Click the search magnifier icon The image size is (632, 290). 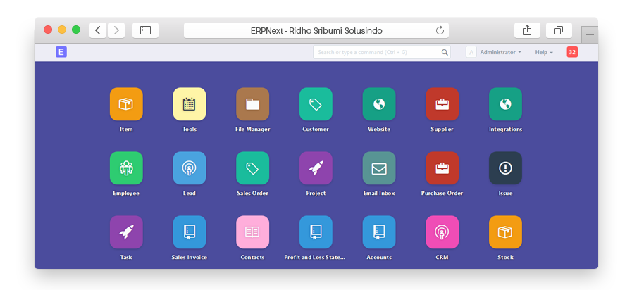445,52
